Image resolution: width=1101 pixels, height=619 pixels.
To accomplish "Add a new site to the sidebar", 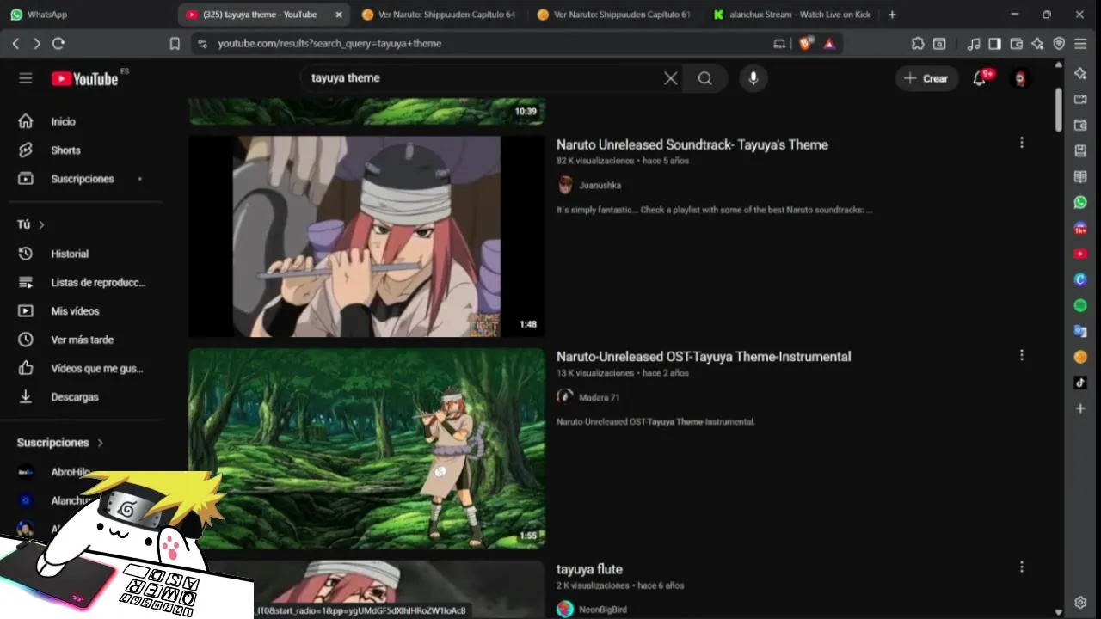I will pyautogui.click(x=1080, y=408).
